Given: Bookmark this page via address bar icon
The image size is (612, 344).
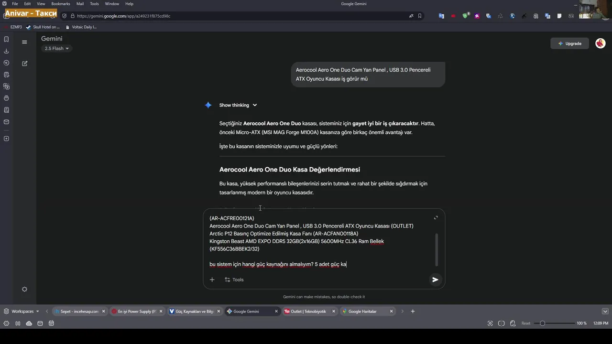Looking at the screenshot, I should (420, 16).
